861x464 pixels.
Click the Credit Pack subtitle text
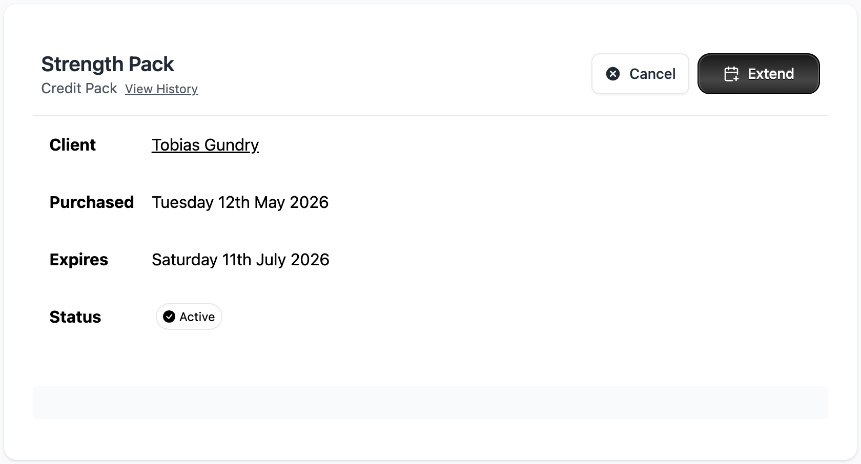pos(79,89)
